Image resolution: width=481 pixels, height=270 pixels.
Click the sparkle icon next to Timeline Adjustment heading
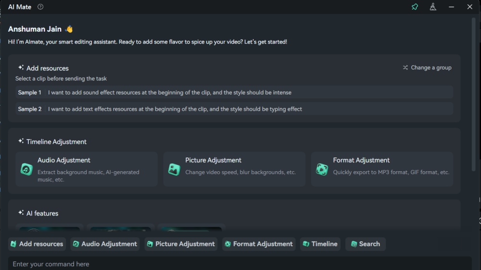(21, 141)
